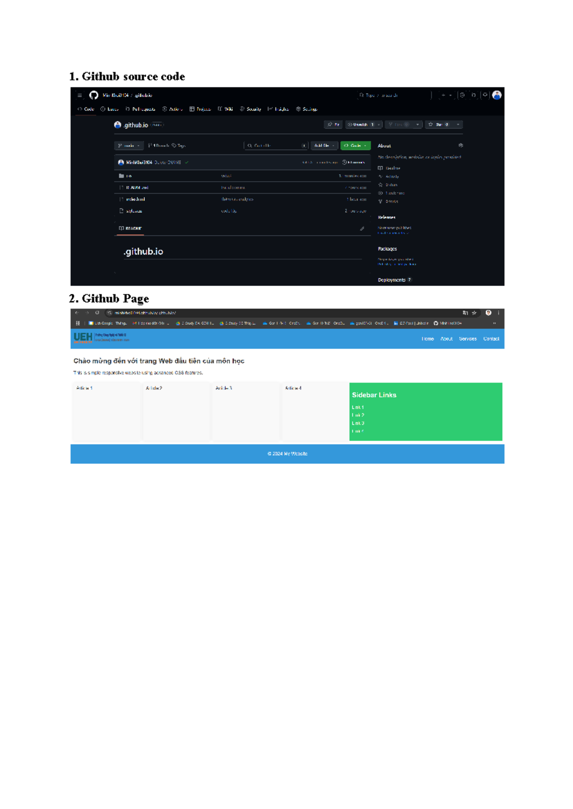Open the GitHub user avatar menu
Screen dimensions: 573x809
click(497, 95)
